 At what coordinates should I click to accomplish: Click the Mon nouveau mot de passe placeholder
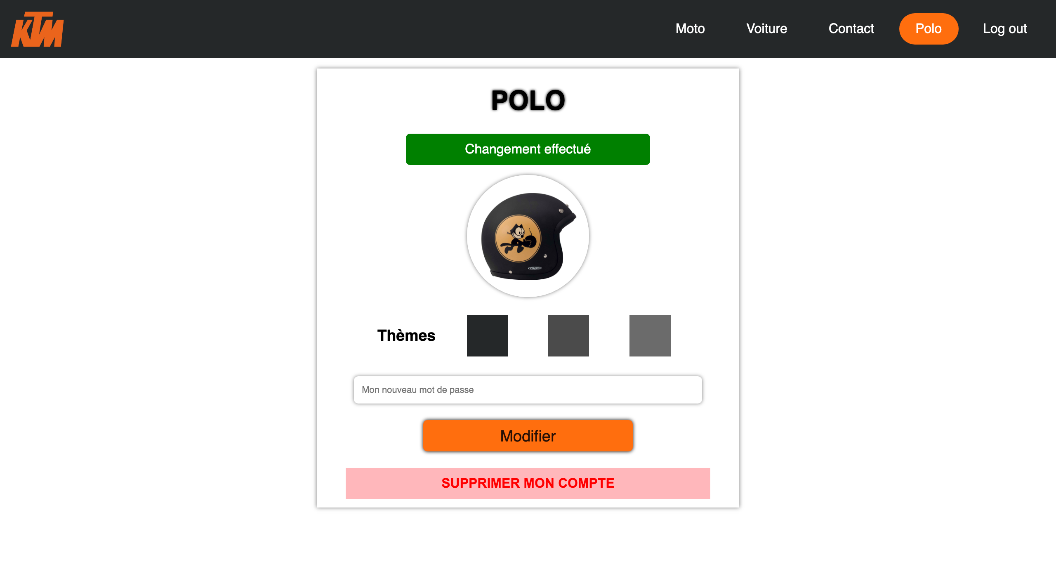pyautogui.click(x=417, y=390)
